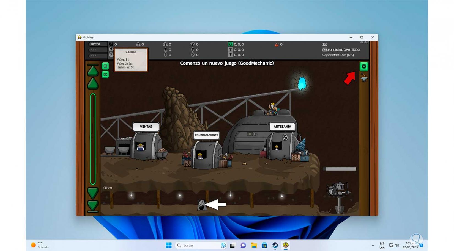Click the mine entrance rock on the lower level
The image size is (454, 251).
tap(202, 205)
